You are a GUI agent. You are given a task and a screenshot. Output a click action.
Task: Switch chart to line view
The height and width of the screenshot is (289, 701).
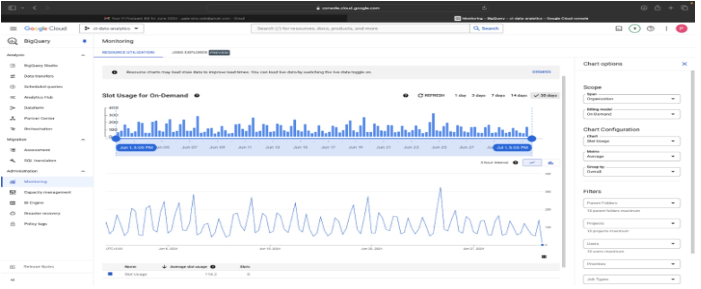(x=532, y=163)
